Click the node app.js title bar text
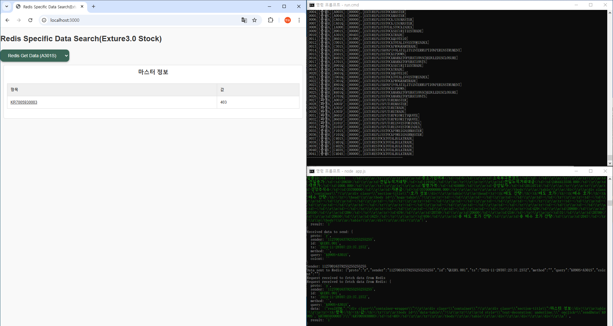 click(x=341, y=171)
